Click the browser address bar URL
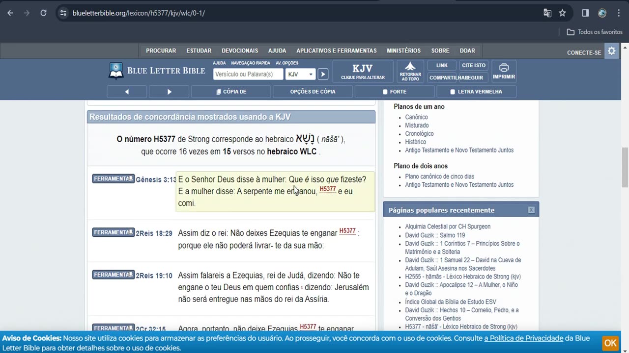Image resolution: width=629 pixels, height=353 pixels. point(139,13)
